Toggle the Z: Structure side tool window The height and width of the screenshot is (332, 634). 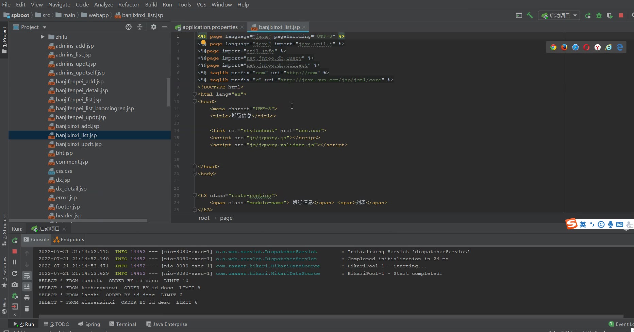pyautogui.click(x=4, y=230)
